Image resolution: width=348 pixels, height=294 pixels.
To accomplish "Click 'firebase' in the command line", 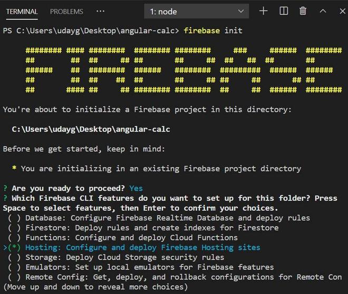I will [202, 31].
